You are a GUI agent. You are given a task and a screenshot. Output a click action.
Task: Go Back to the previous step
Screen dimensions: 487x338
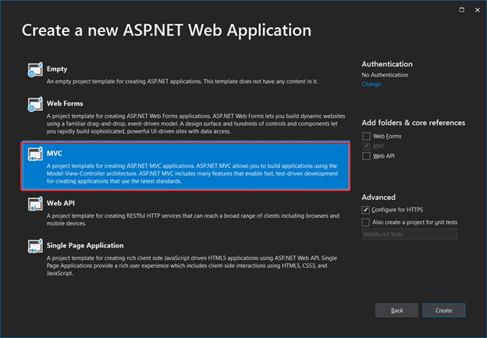point(396,310)
